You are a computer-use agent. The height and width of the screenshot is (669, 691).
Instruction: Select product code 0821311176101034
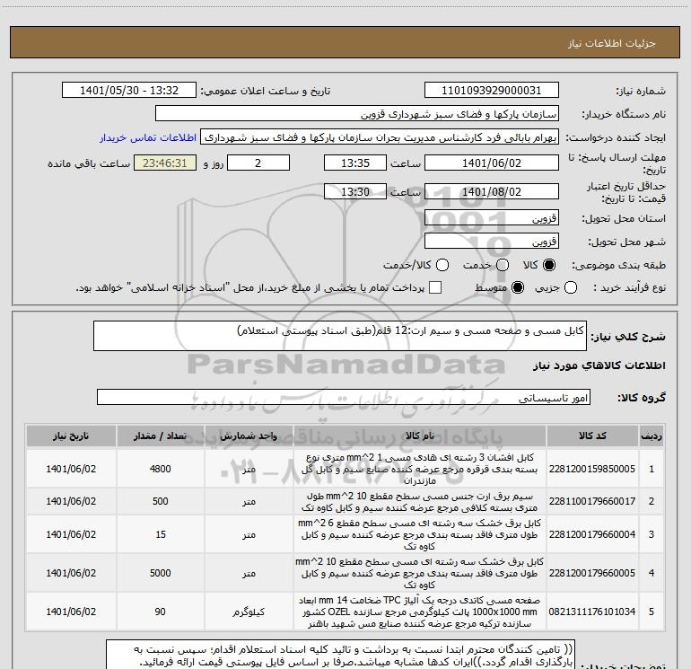click(x=592, y=612)
